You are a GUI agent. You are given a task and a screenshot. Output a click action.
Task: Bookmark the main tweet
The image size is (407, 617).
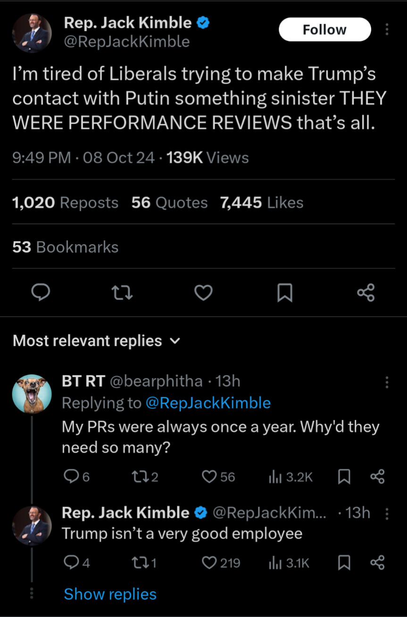(284, 293)
